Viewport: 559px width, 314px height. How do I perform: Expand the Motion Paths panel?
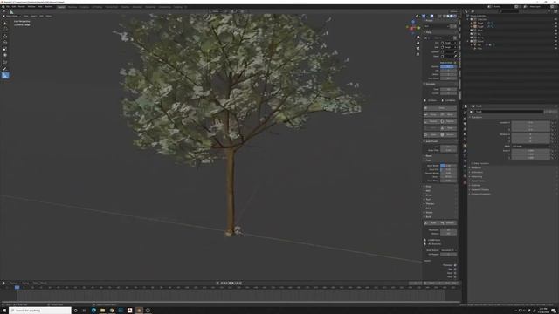coord(478,181)
